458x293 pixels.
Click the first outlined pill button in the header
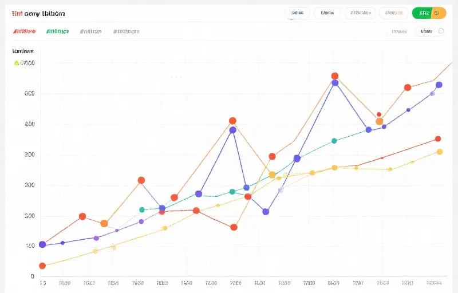click(x=297, y=13)
